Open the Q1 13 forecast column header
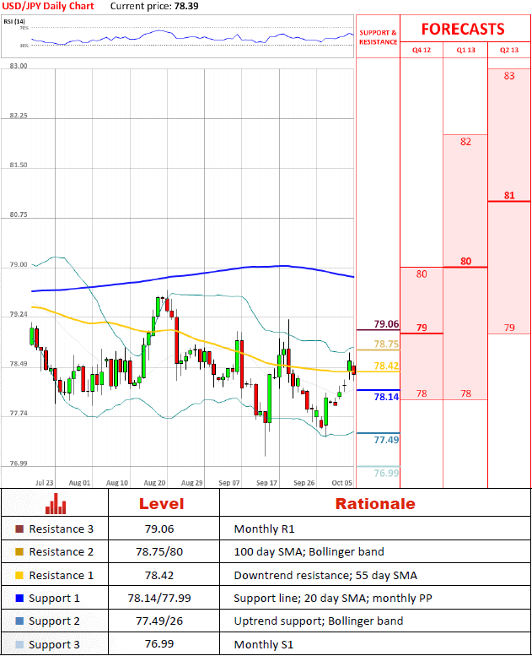Image resolution: width=532 pixels, height=656 pixels. point(465,50)
